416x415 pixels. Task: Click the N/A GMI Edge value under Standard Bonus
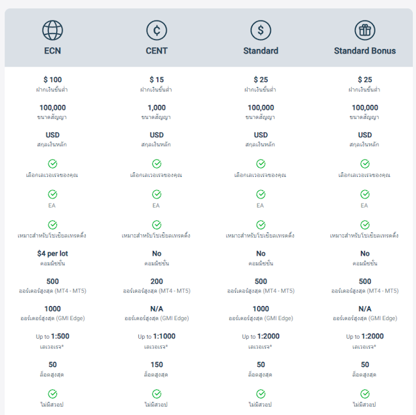365,309
